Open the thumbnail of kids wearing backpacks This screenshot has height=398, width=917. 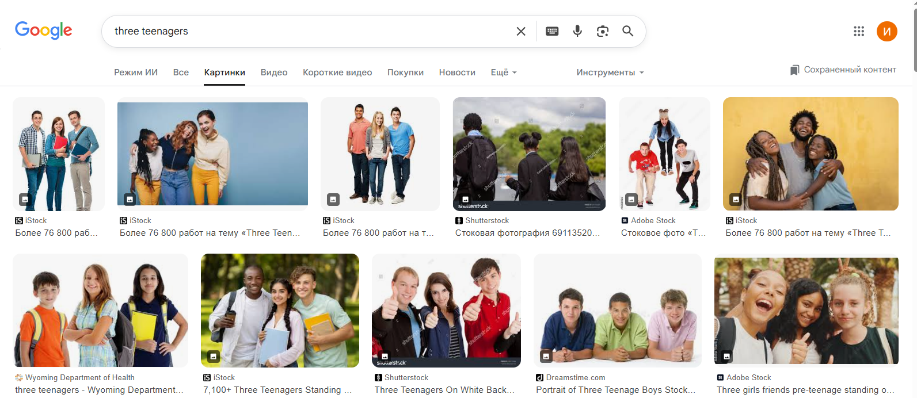(x=100, y=311)
